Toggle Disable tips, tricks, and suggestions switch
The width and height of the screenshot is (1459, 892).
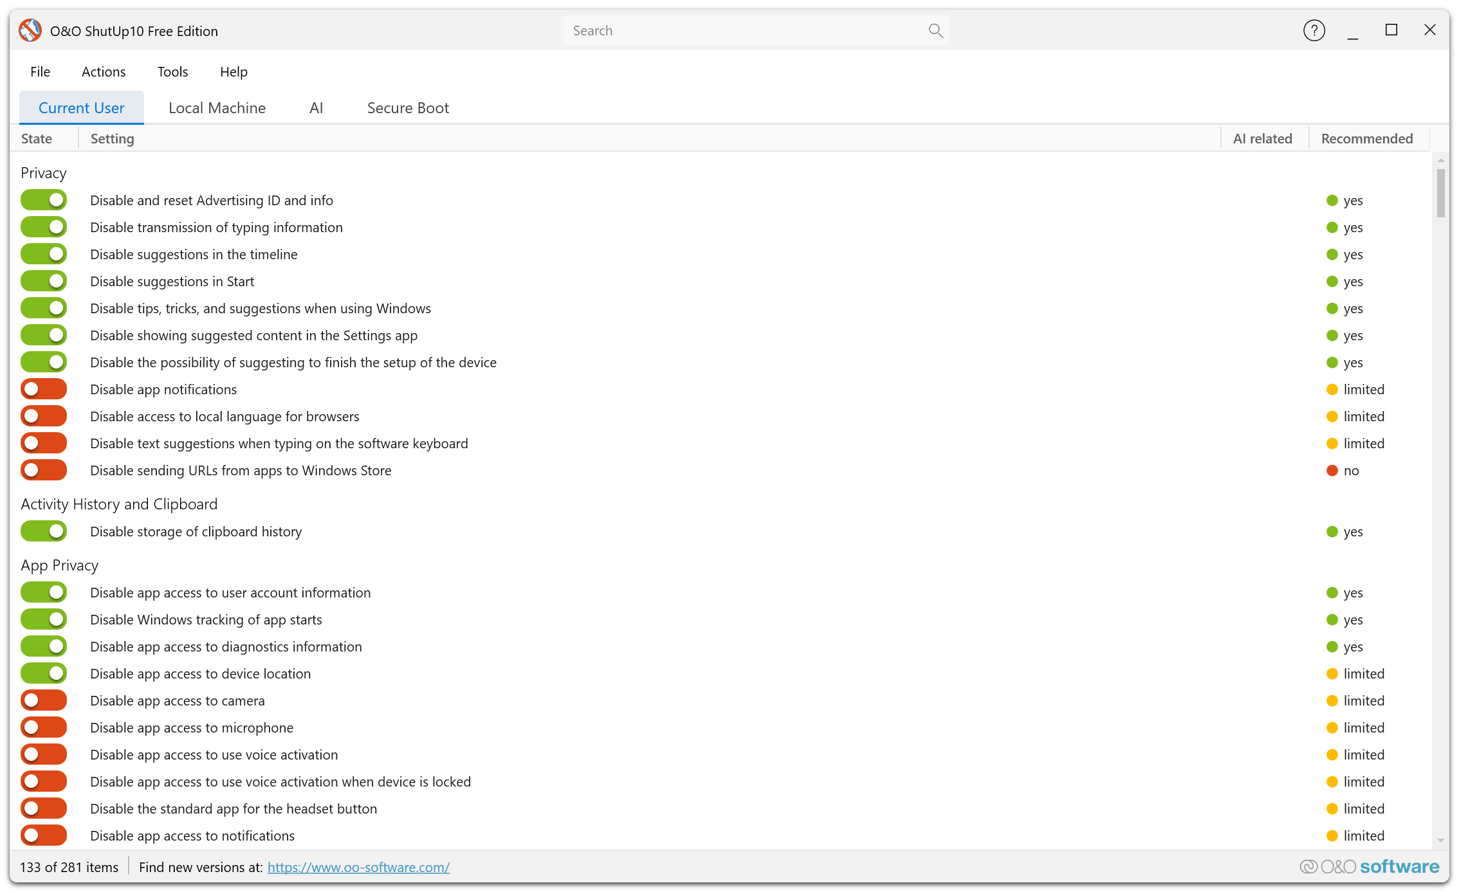(x=44, y=308)
